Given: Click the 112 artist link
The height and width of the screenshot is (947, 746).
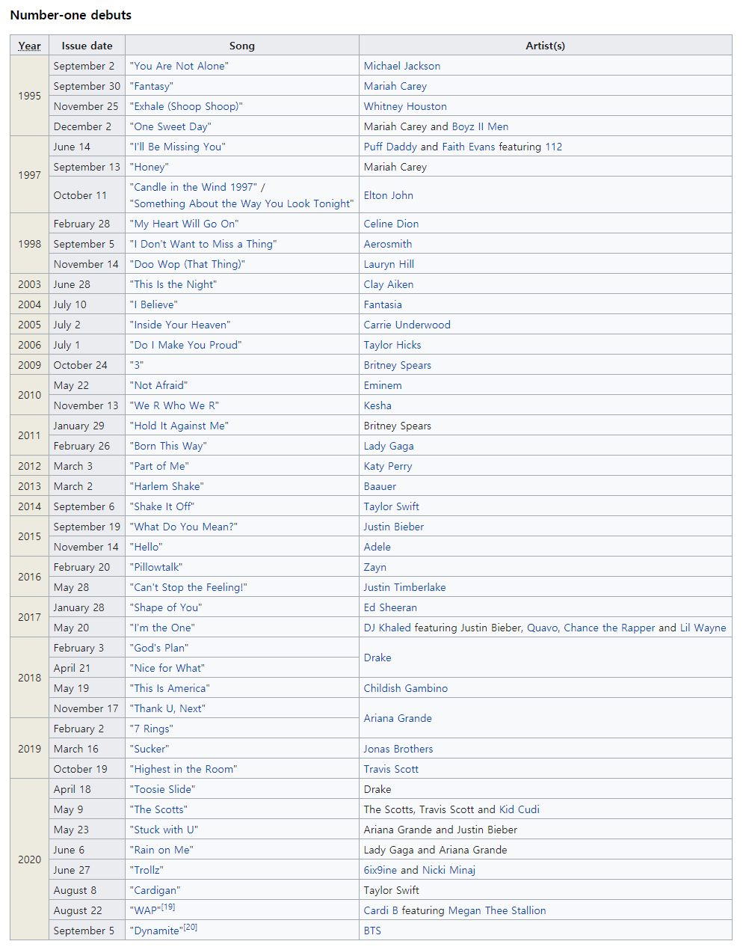Looking at the screenshot, I should tap(553, 147).
